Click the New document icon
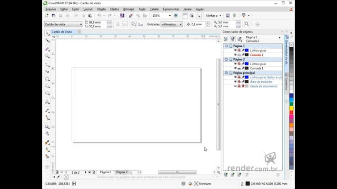 (x=46, y=15)
